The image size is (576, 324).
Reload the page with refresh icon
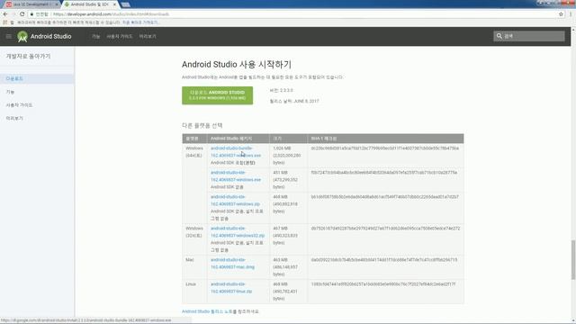pos(22,14)
